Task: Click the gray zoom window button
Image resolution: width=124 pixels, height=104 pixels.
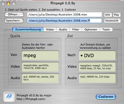Action: point(14,3)
